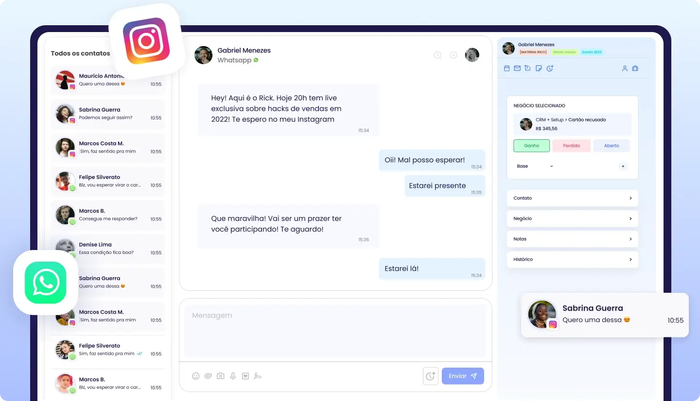Mark the deal as Ganho
The image size is (700, 401).
coord(532,146)
